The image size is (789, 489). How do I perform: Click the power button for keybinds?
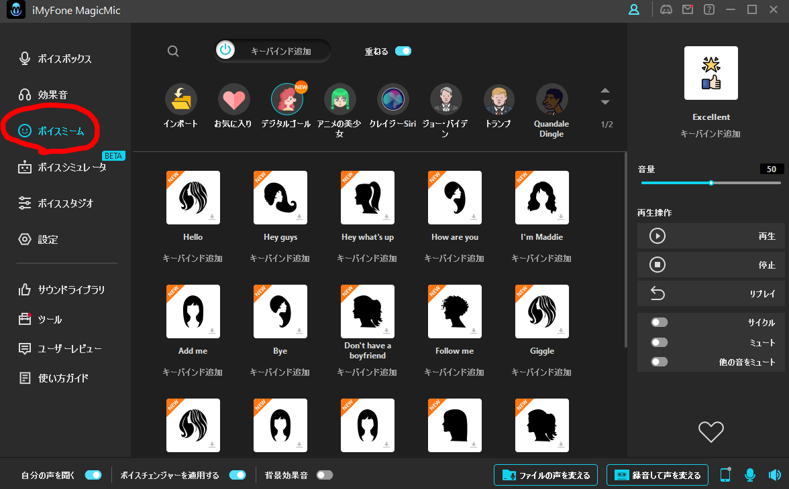(x=225, y=50)
